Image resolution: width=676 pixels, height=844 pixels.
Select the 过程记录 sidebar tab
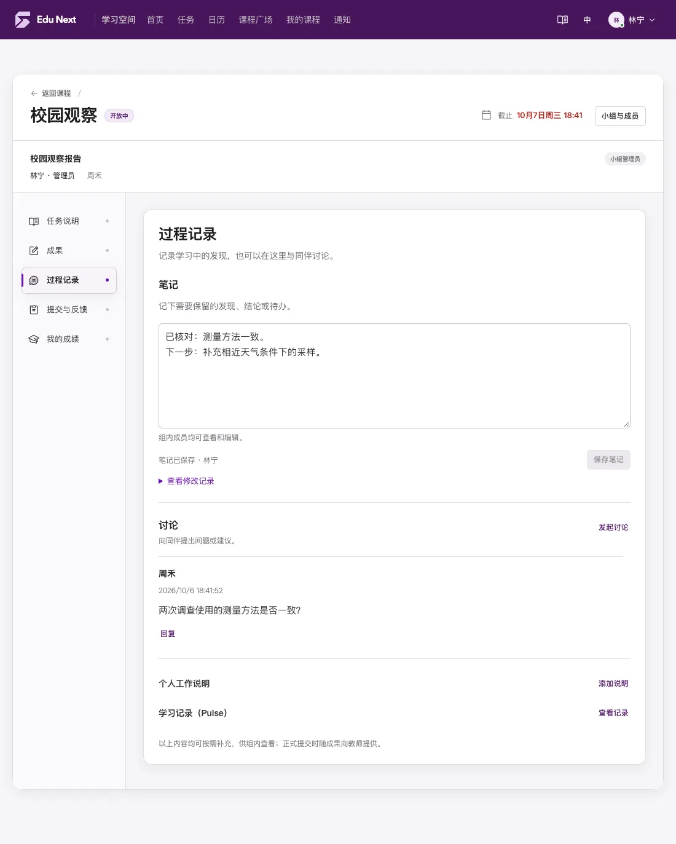click(69, 280)
